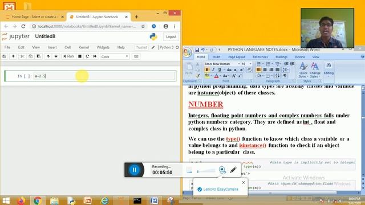365x205 pixels.
Task: Open the Editing group dropdown
Action: point(328,69)
